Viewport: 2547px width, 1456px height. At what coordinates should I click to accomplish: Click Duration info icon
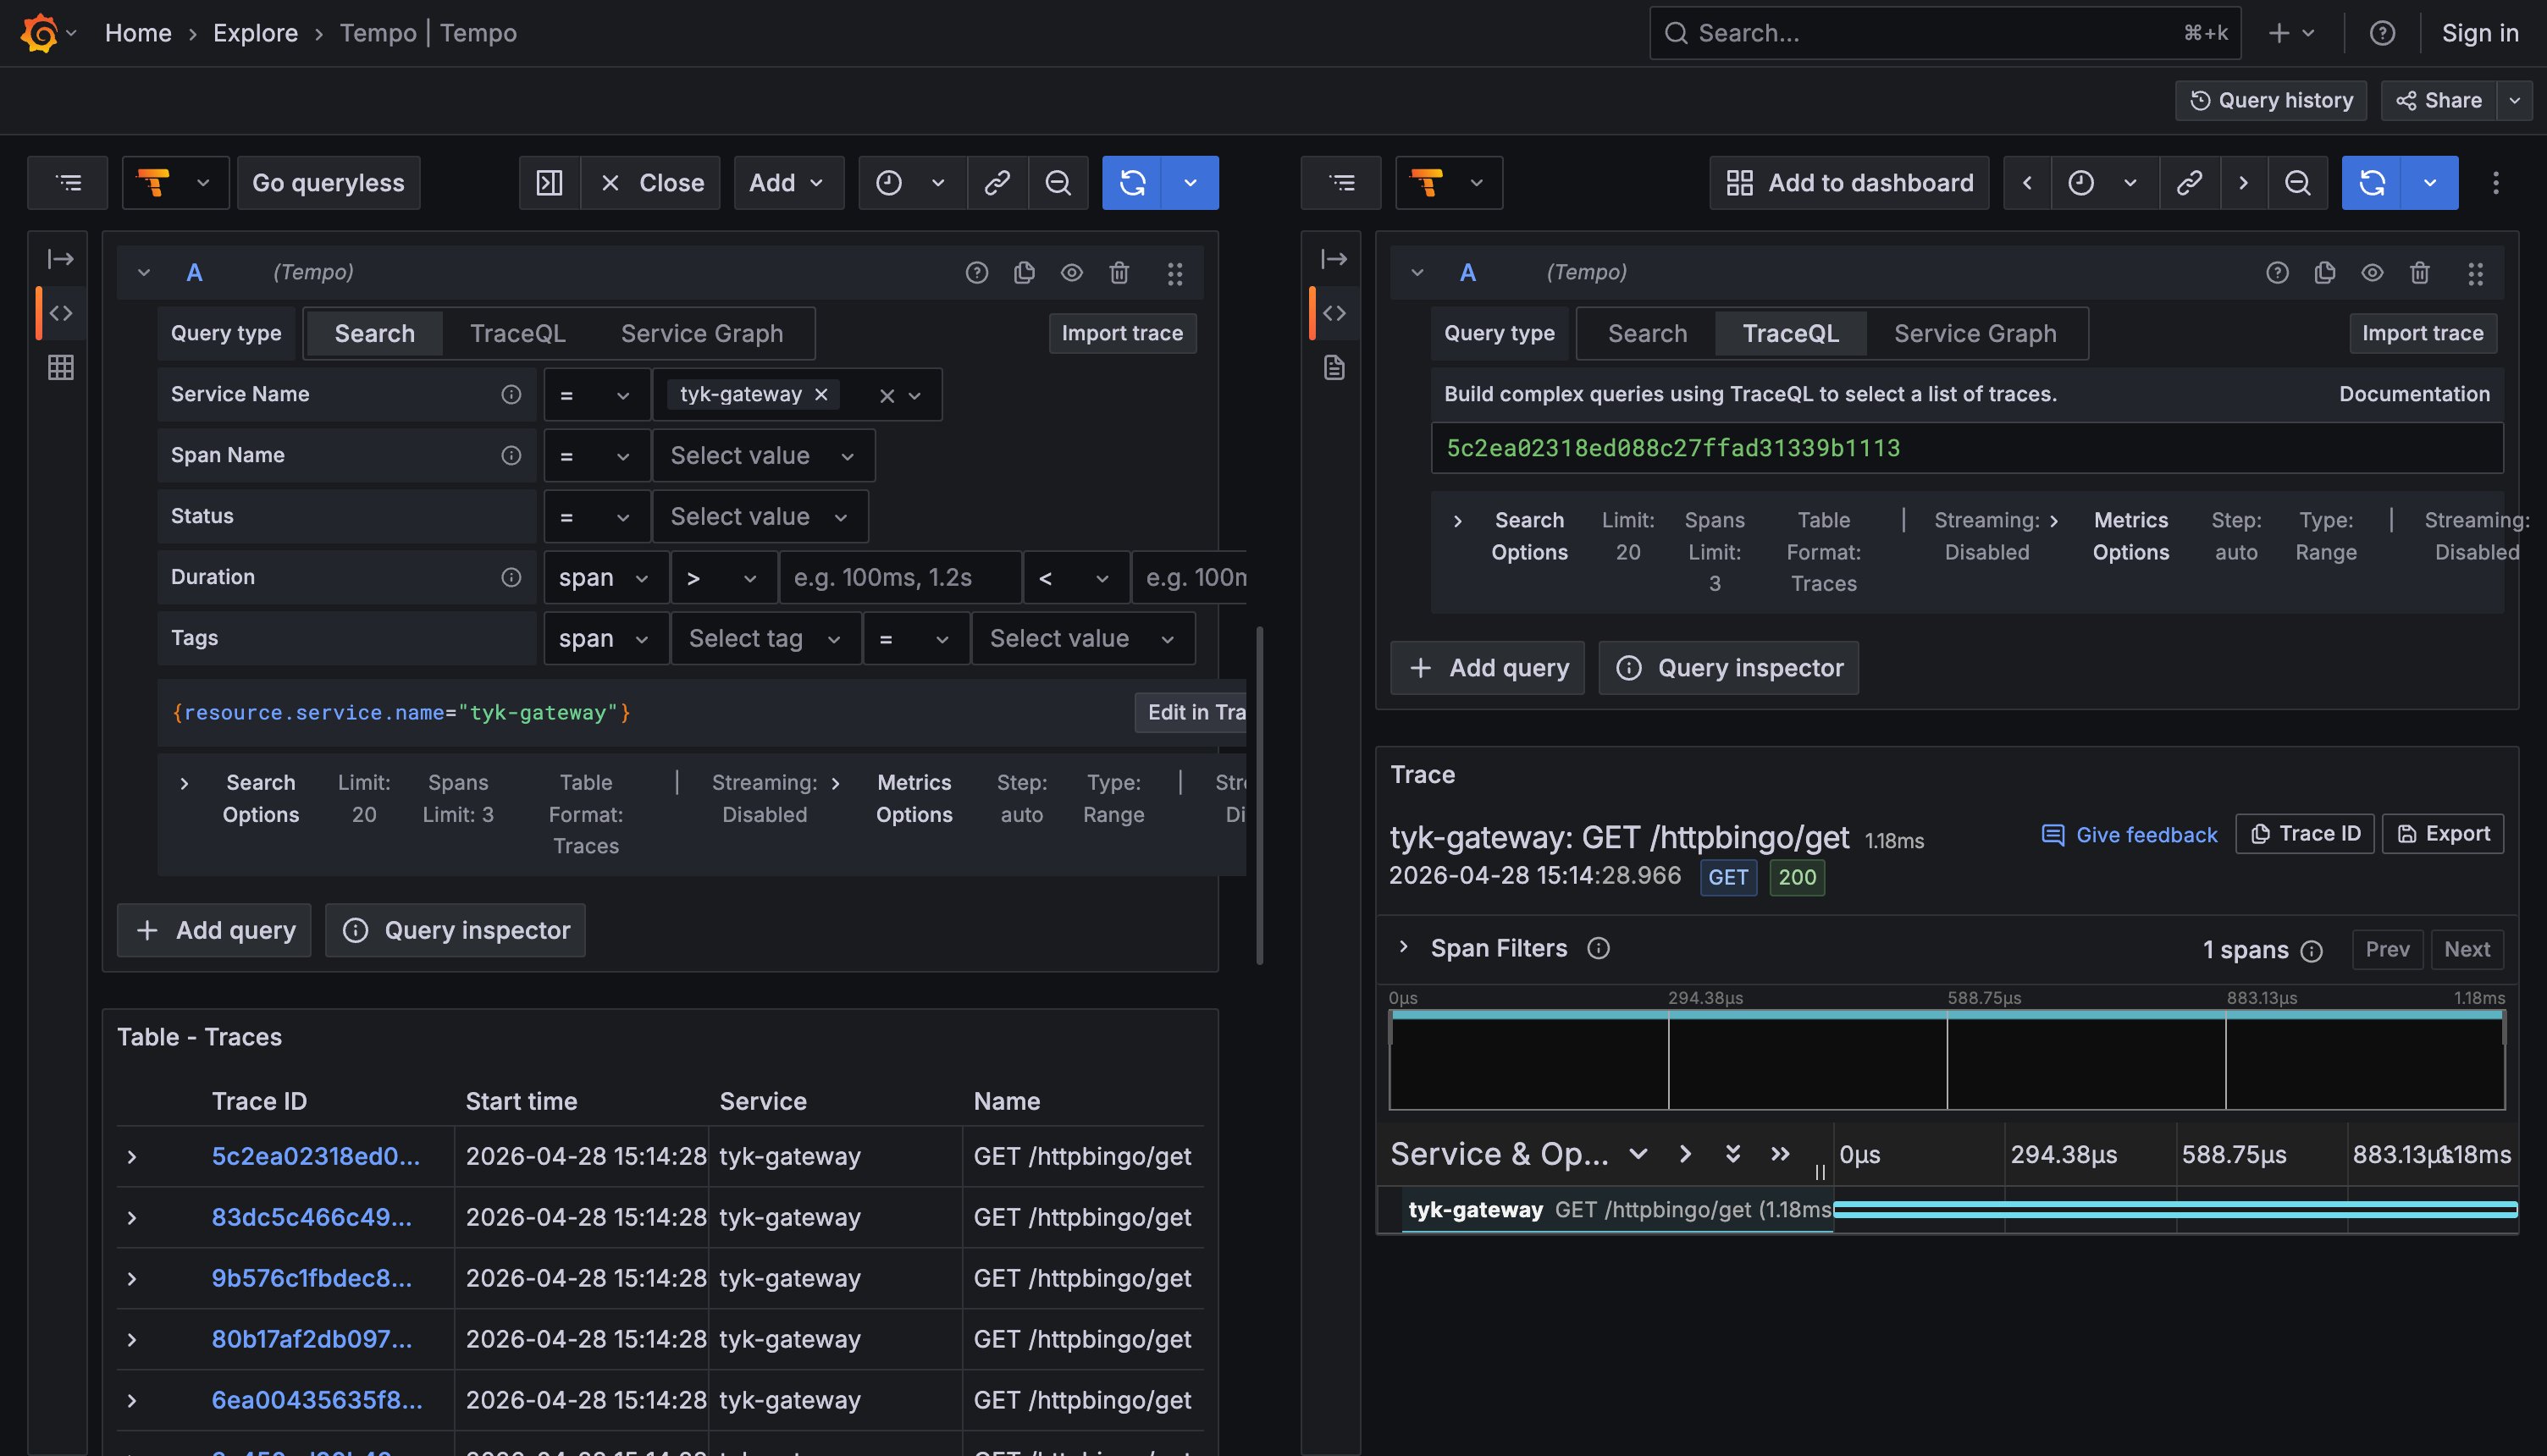511,578
